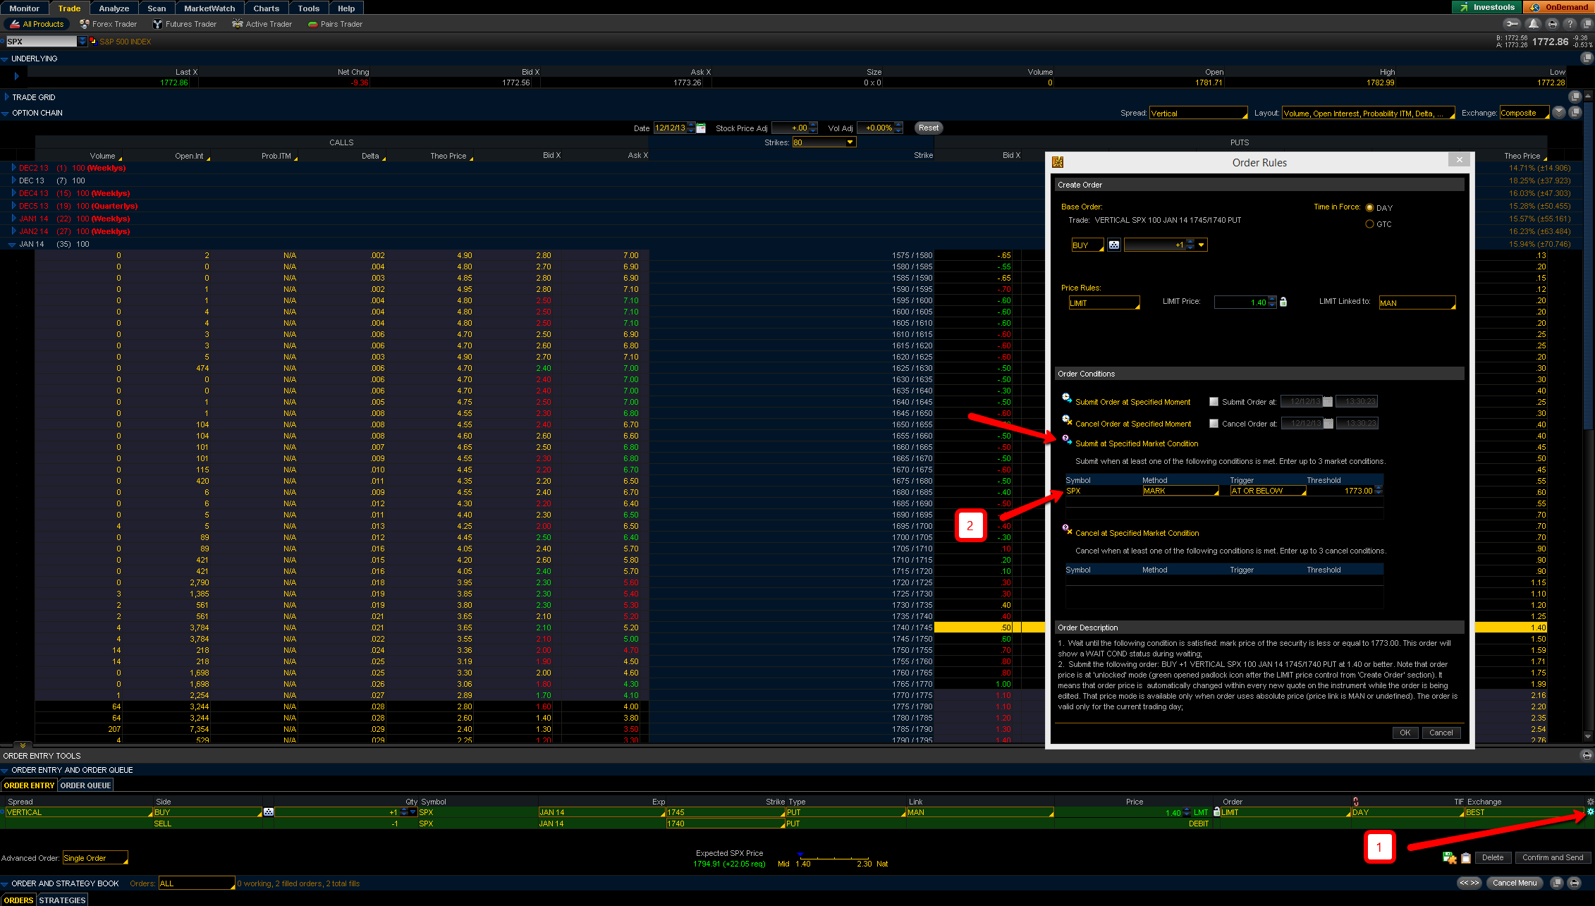Click the Cancel at Specified Market Condition icon
The height and width of the screenshot is (906, 1595).
[x=1067, y=530]
